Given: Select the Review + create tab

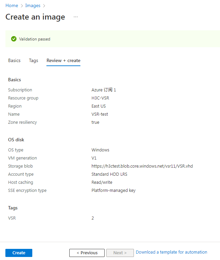Looking at the screenshot, I should (x=63, y=60).
